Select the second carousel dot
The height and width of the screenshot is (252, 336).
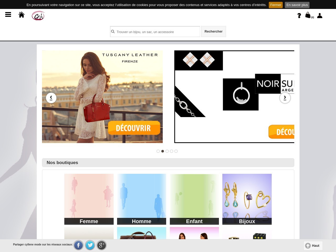[162, 151]
